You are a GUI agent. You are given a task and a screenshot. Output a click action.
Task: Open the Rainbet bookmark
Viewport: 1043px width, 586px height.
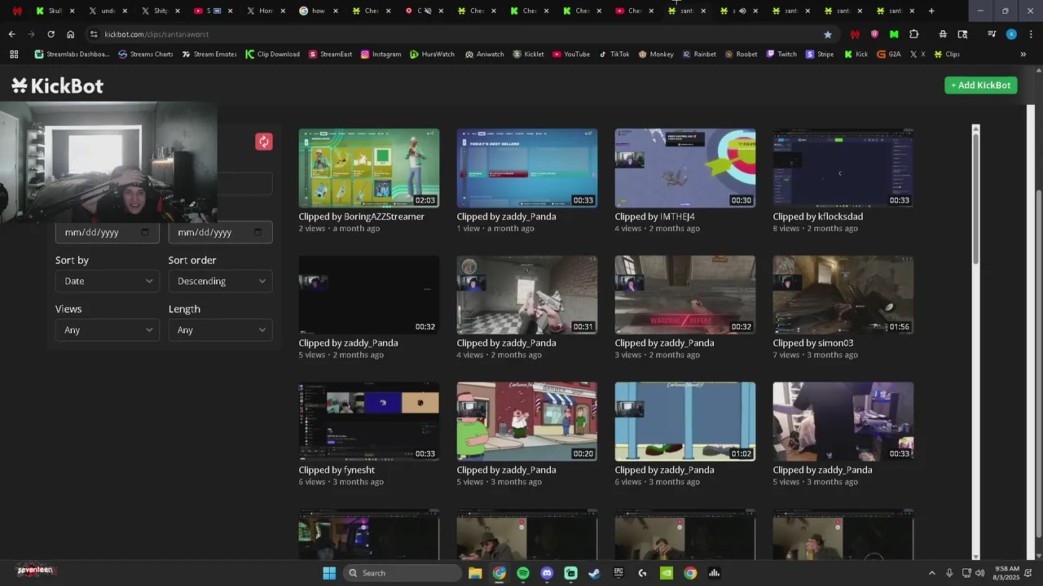coord(699,54)
